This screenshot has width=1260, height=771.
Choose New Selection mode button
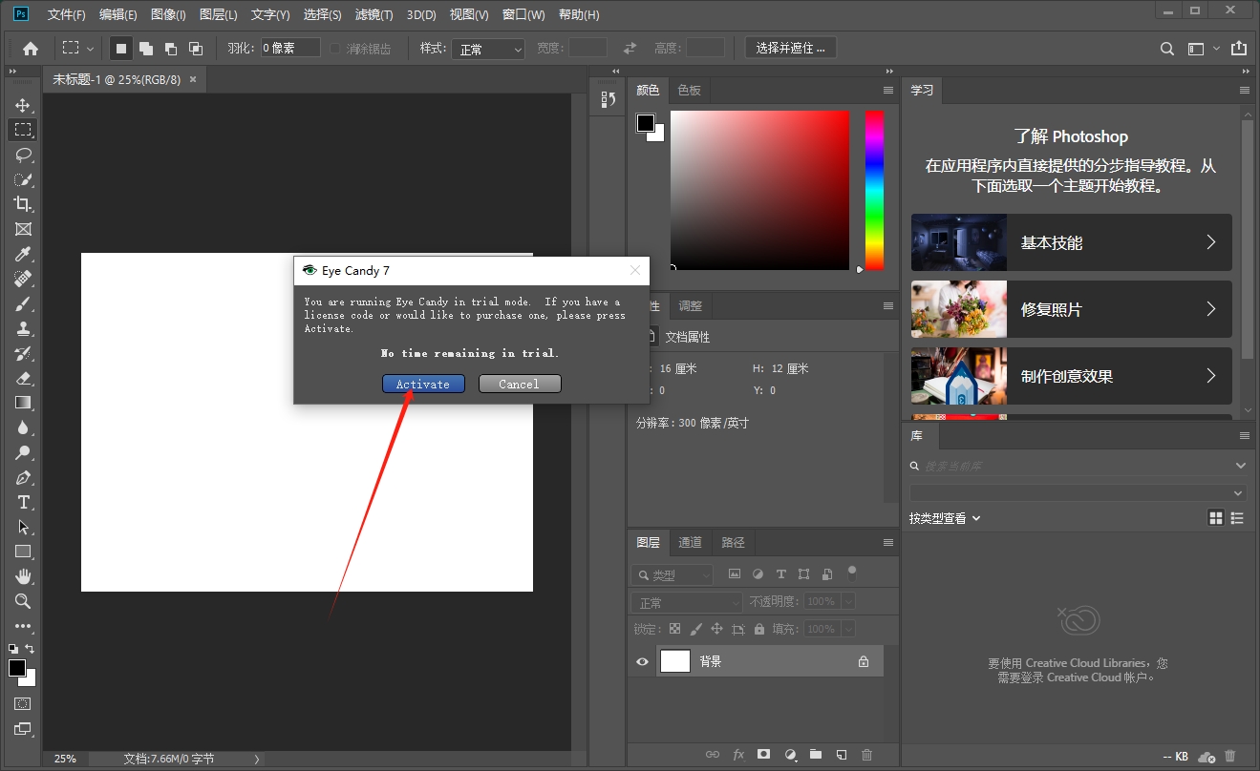coord(121,48)
